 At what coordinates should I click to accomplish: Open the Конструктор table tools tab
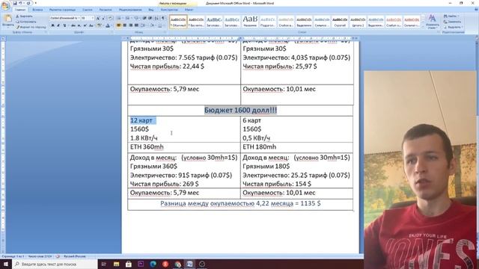click(169, 10)
